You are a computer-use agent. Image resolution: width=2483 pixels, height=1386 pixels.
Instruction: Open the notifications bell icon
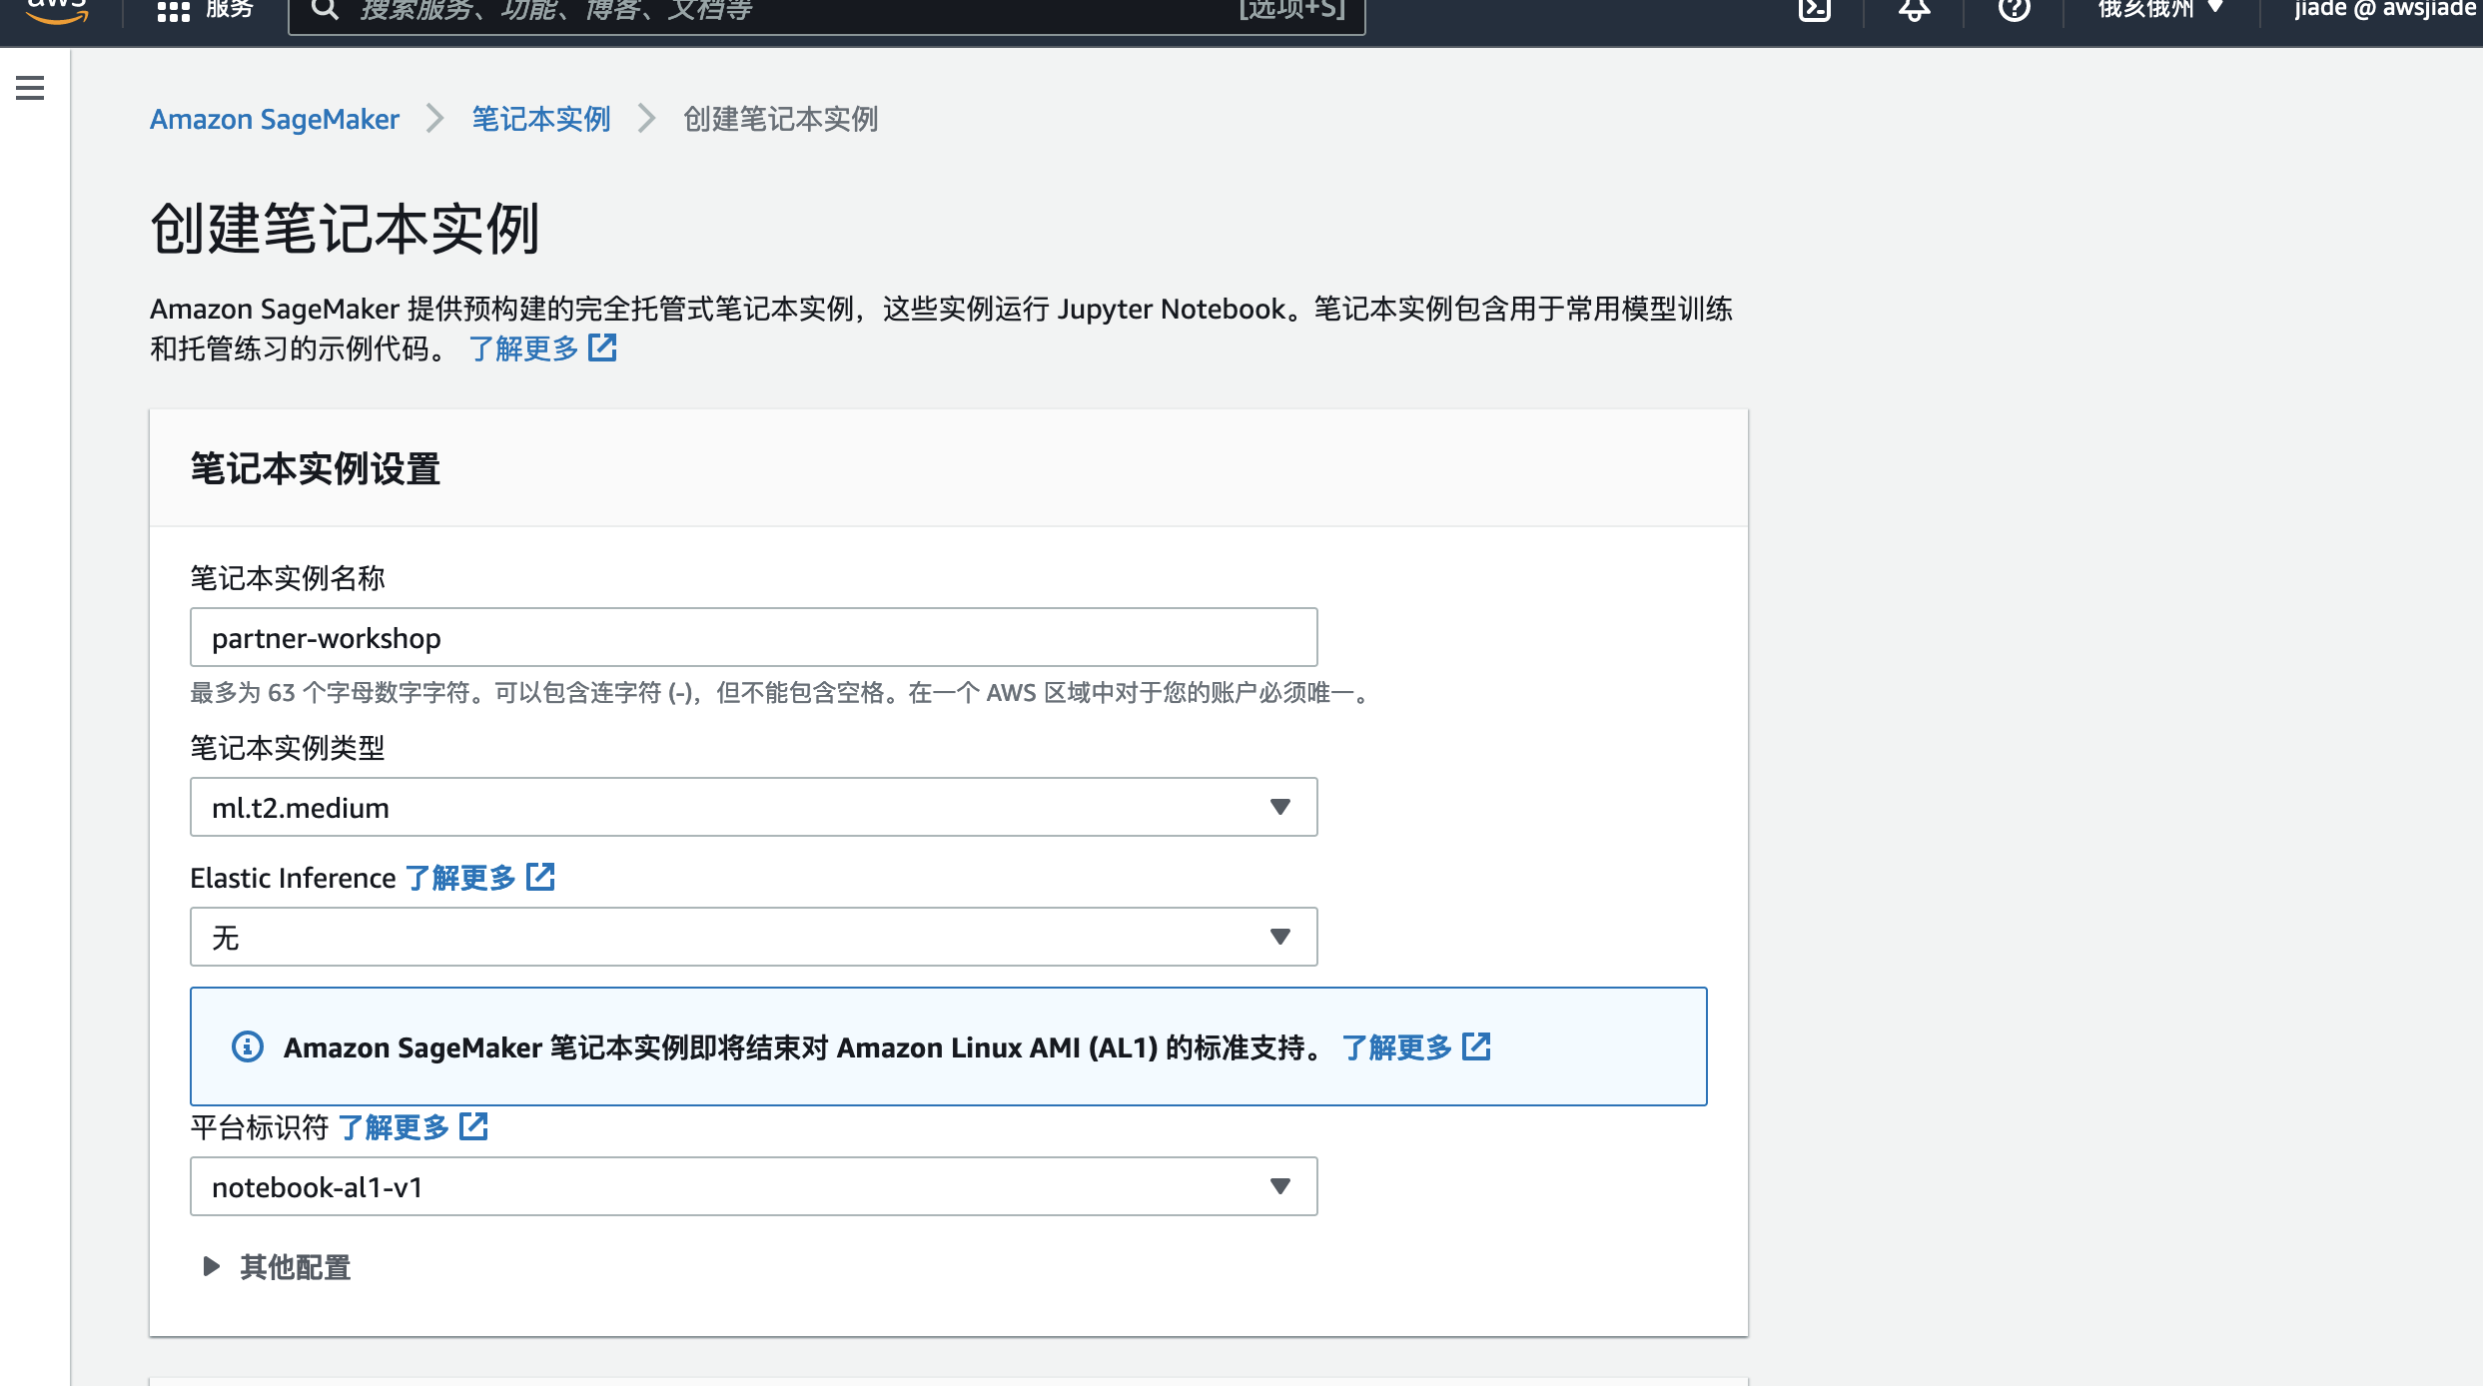(1914, 10)
